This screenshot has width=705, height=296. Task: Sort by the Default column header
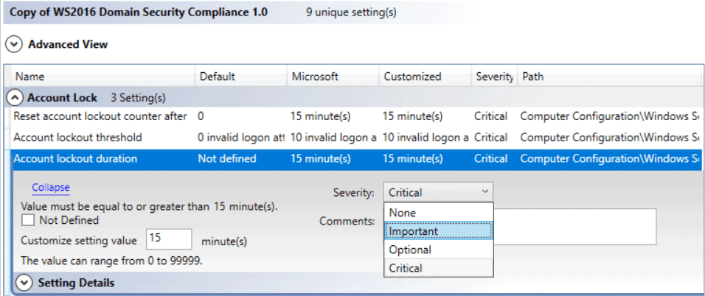pos(242,77)
